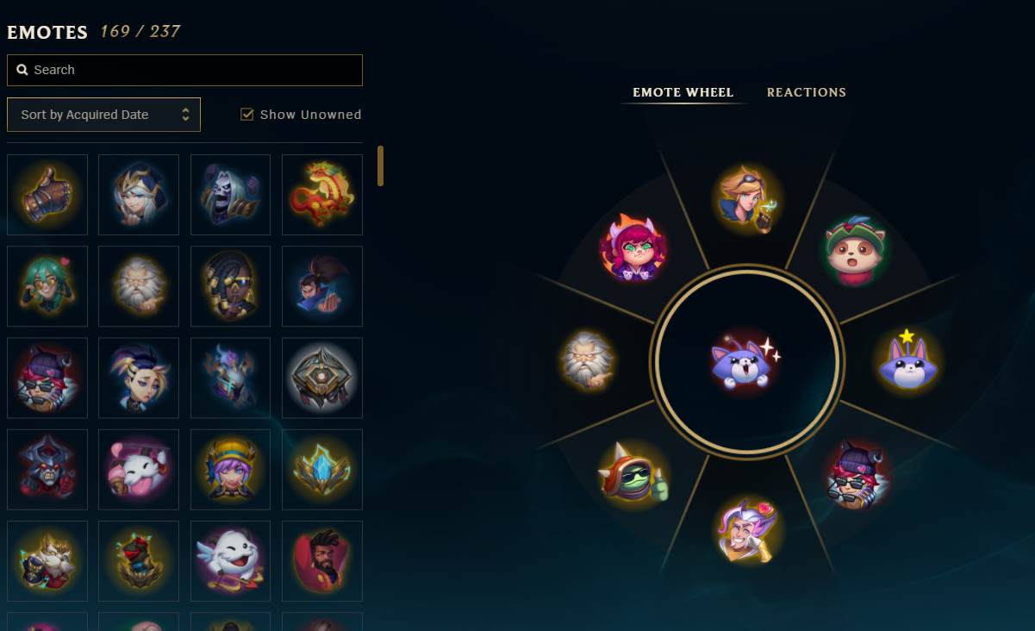Select the blue crystal rank crest emote
Screen dimensions: 1035x631
322,469
